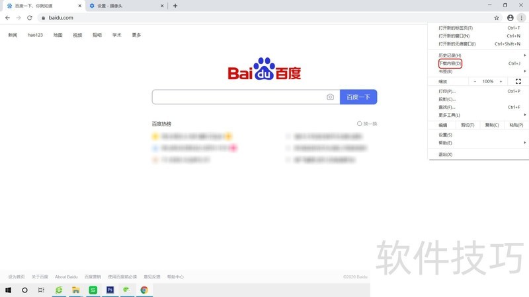Viewport: 529px width, 297px height.
Task: Click the fullscreen icon in zoom row
Action: 518,81
